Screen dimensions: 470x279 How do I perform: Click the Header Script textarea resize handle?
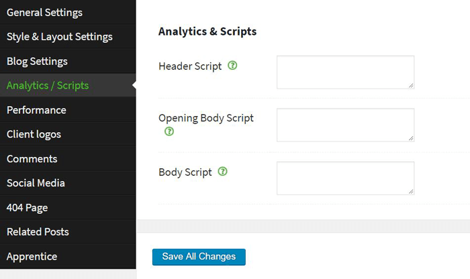(x=411, y=86)
